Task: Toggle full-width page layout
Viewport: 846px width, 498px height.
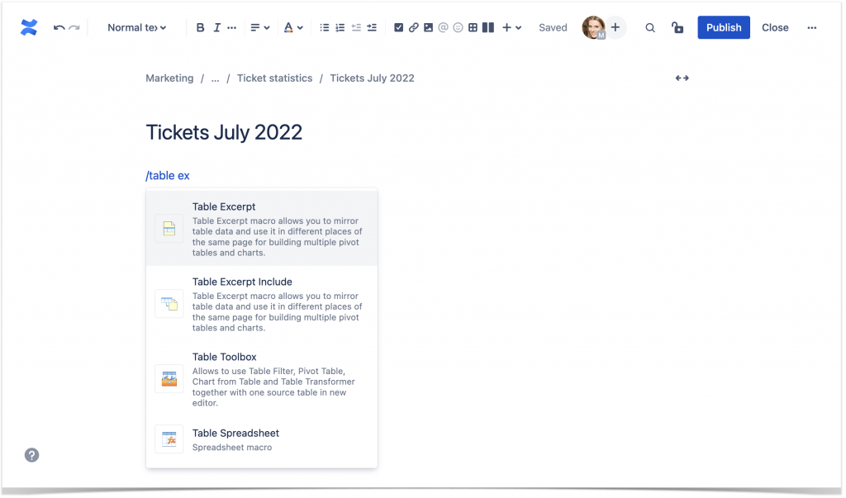Action: (681, 78)
